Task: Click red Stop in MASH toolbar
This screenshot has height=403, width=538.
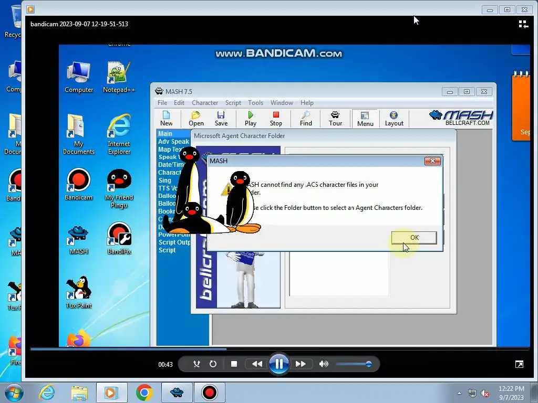Action: click(x=276, y=119)
